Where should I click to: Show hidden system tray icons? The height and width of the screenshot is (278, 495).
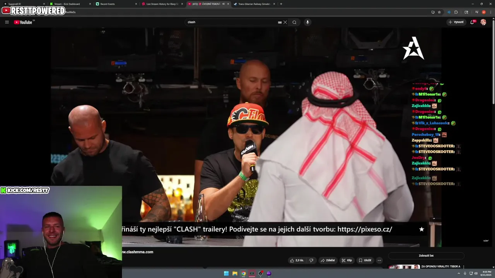[x=459, y=273]
